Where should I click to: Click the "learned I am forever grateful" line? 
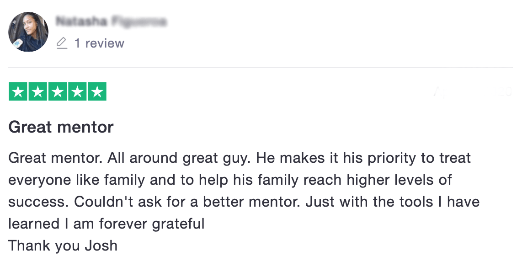point(106,224)
